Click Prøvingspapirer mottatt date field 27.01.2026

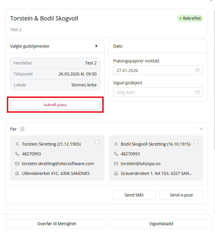click(158, 70)
